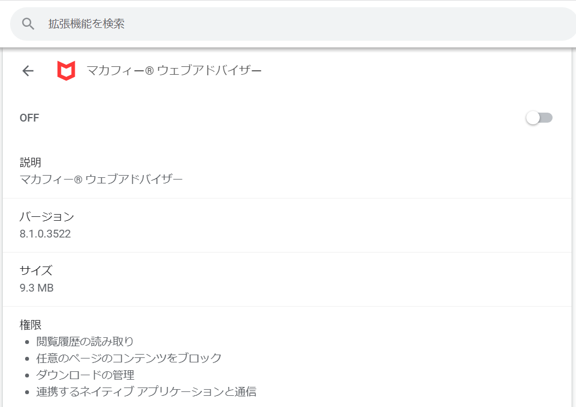This screenshot has height=407, width=576.
Task: Click the bullet beside 閲覧履歴の読み取り
Action: pos(27,342)
